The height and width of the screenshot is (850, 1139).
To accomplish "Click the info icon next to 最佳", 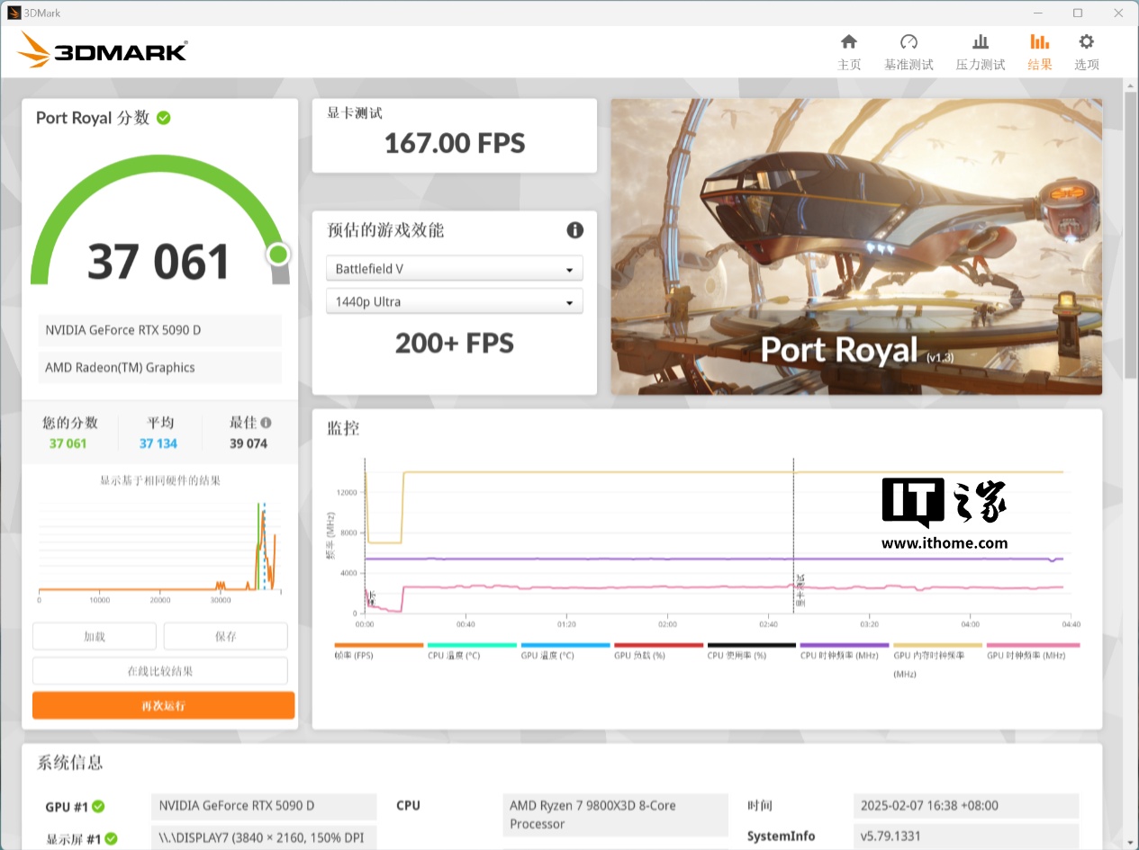I will (x=266, y=423).
